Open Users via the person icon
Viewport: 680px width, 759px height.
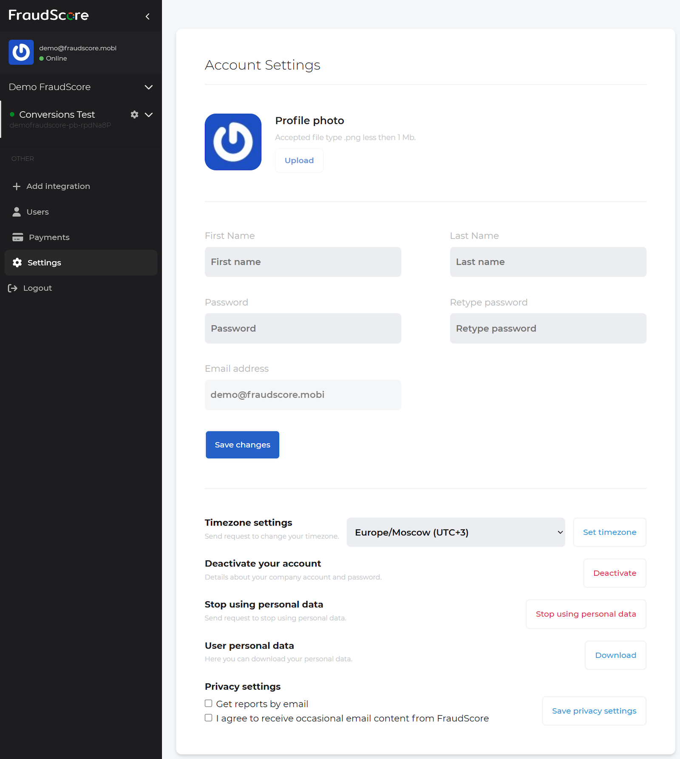coord(17,212)
